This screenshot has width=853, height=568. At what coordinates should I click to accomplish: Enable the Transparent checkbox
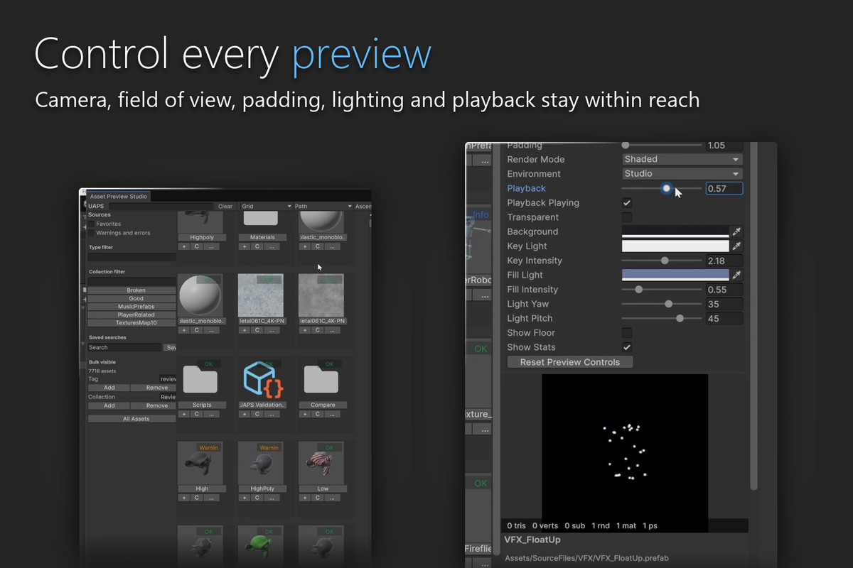point(627,217)
